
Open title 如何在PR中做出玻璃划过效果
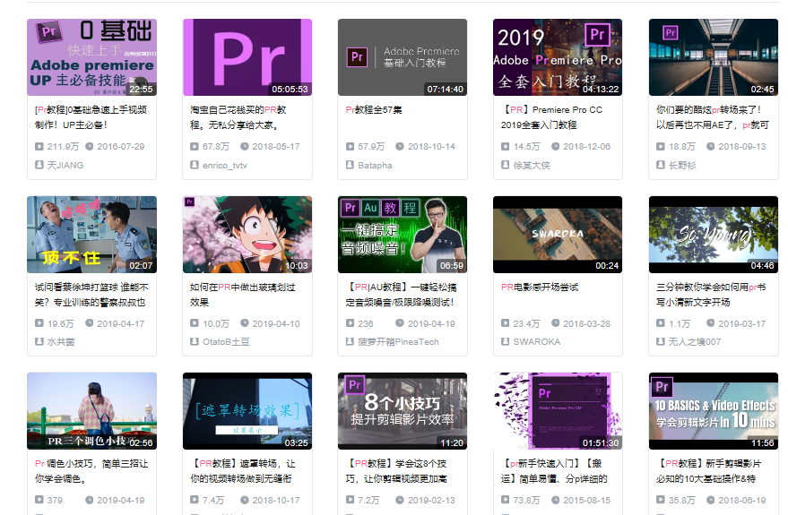pos(243,295)
